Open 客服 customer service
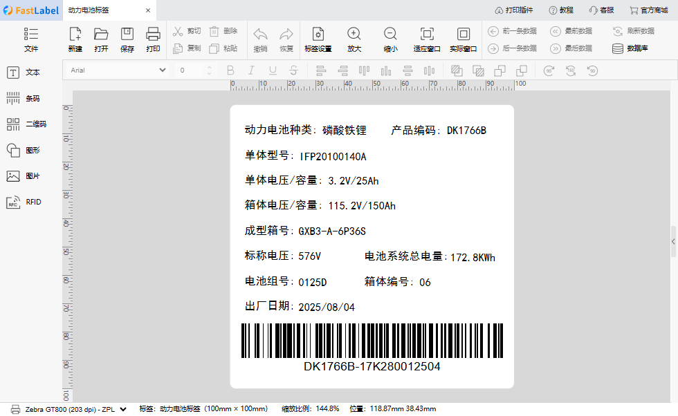The height and width of the screenshot is (416, 678). (x=601, y=10)
